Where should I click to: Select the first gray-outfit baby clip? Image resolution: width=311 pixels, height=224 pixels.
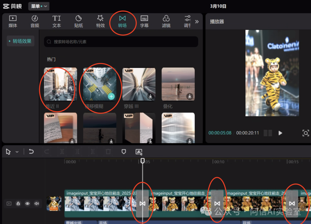tap(100, 204)
